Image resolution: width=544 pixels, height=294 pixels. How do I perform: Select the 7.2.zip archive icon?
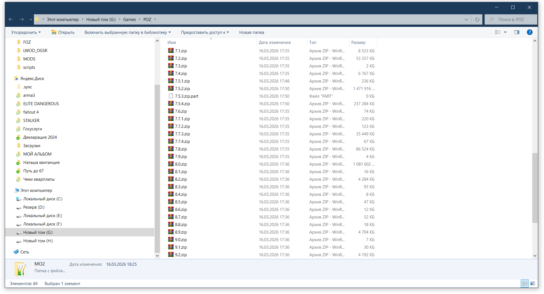coord(171,58)
